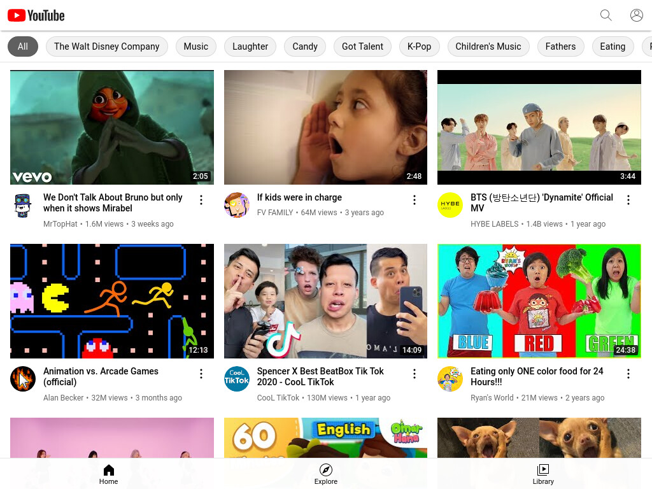Select the Got Talent filter chip
652x489 pixels.
pos(362,46)
